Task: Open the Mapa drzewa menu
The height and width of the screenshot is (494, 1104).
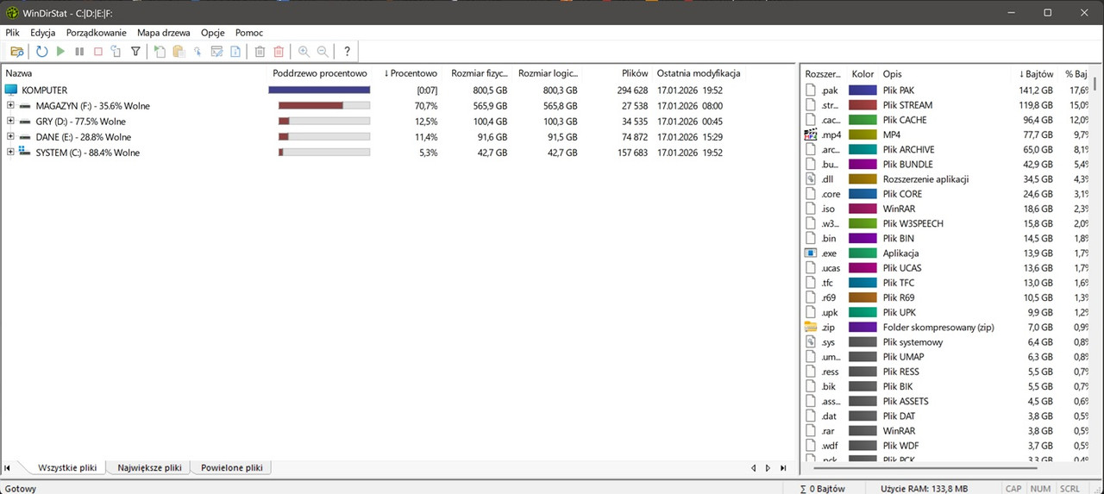Action: click(164, 32)
